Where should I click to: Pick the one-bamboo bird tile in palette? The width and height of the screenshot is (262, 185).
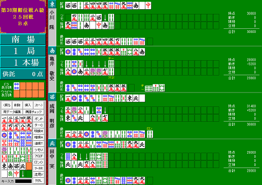[4, 151]
